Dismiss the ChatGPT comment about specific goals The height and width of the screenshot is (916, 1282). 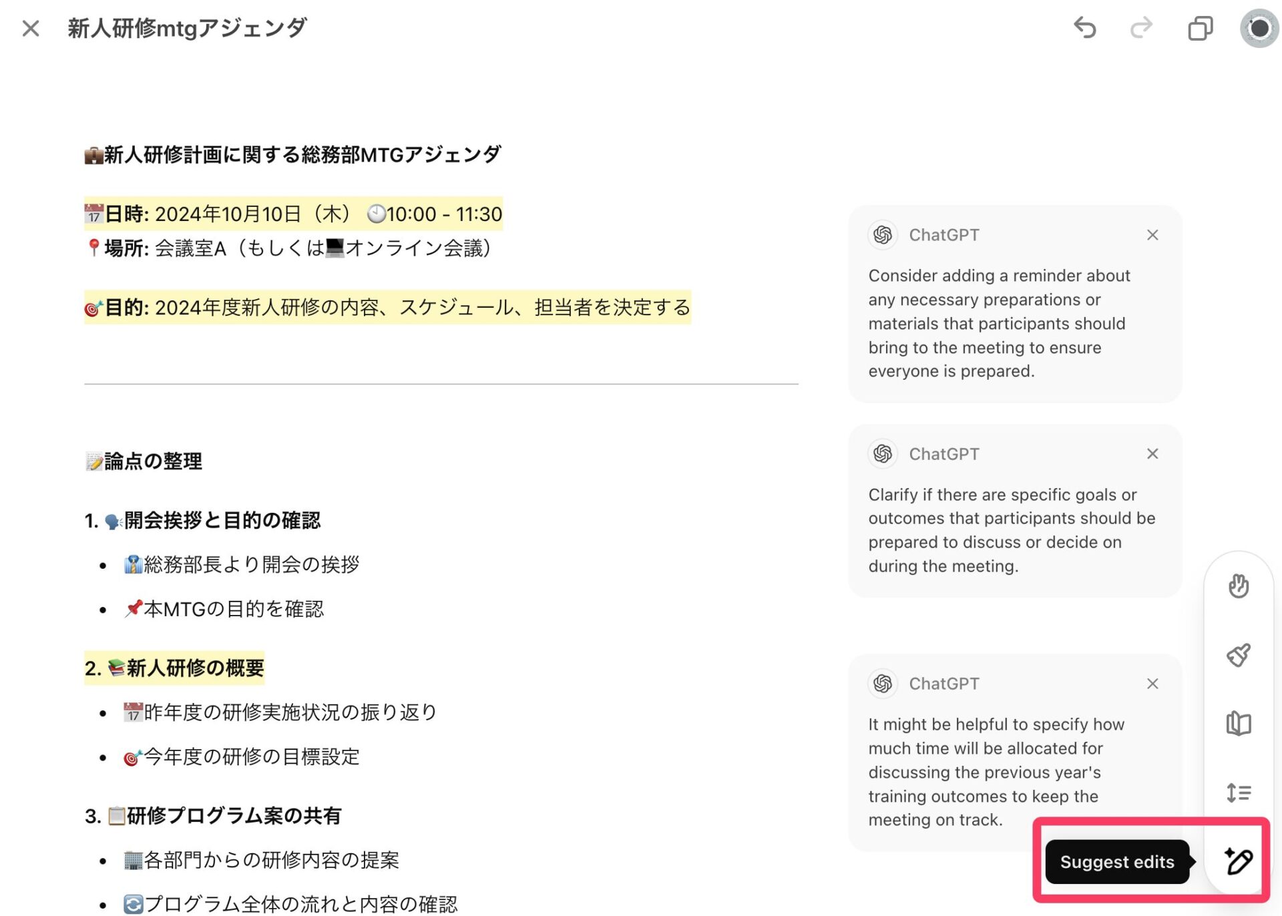1152,454
